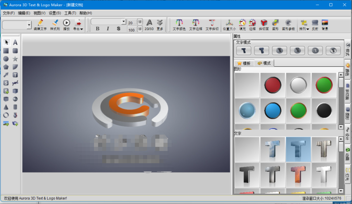Open the 排列 arrange dropdown
This screenshot has height=204, width=352.
304,25
